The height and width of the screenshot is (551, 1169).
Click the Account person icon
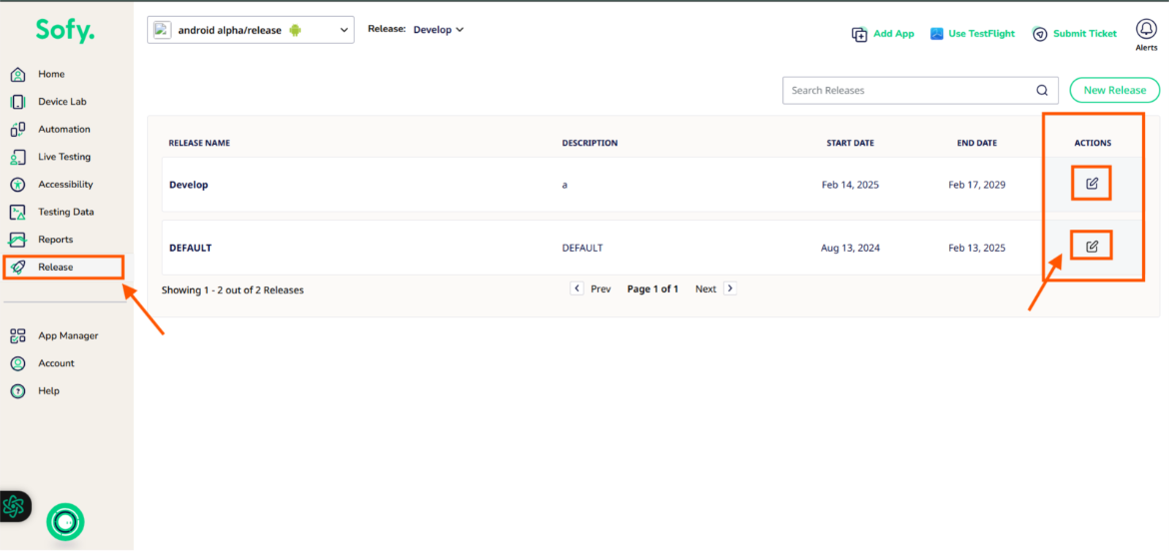[19, 363]
